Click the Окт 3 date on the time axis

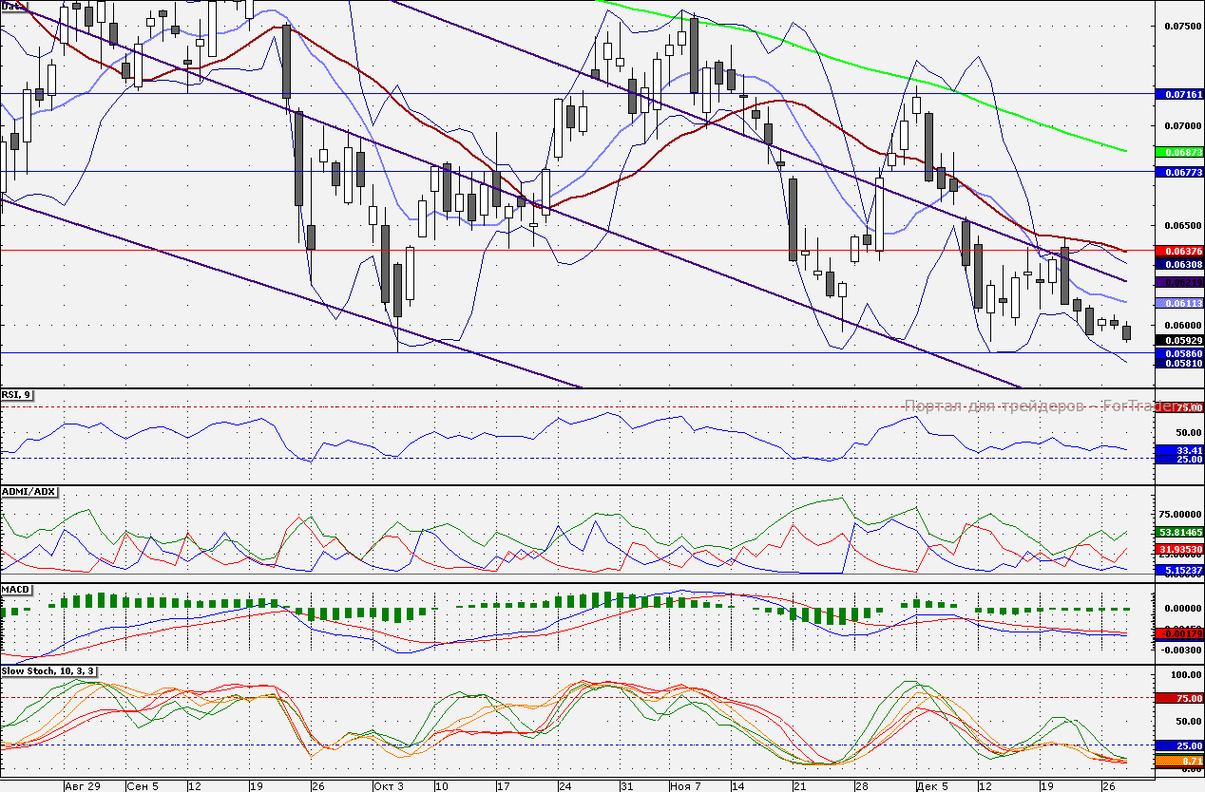point(389,785)
